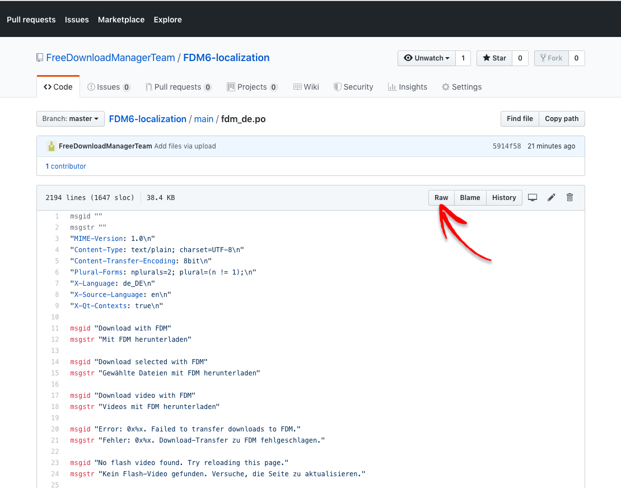Open Pull requests in top navigation
This screenshot has width=621, height=488.
tap(31, 20)
